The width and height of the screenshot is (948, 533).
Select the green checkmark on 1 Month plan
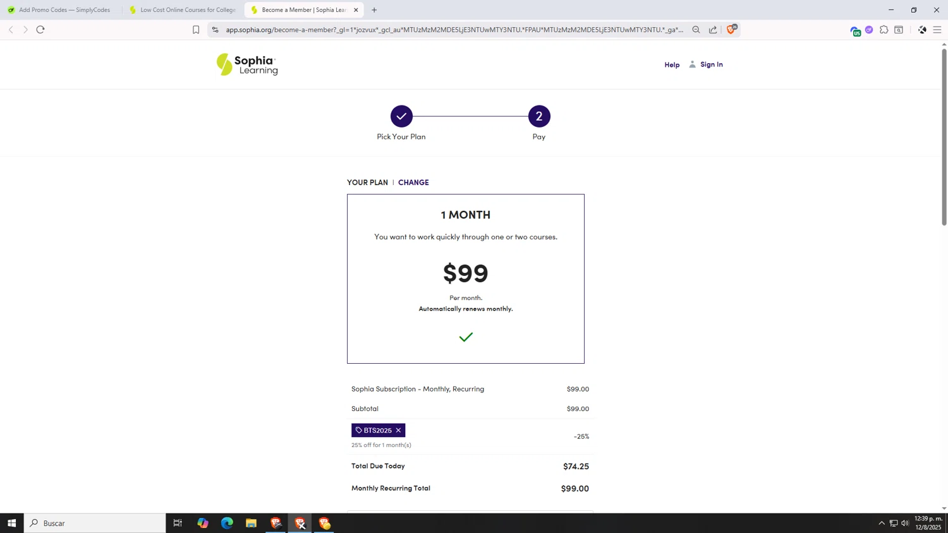pos(466,337)
